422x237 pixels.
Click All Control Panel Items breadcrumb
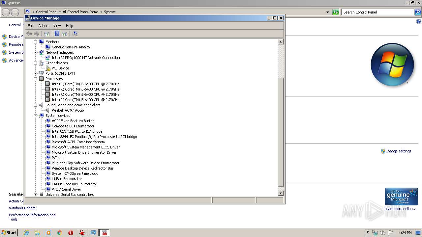[80, 12]
